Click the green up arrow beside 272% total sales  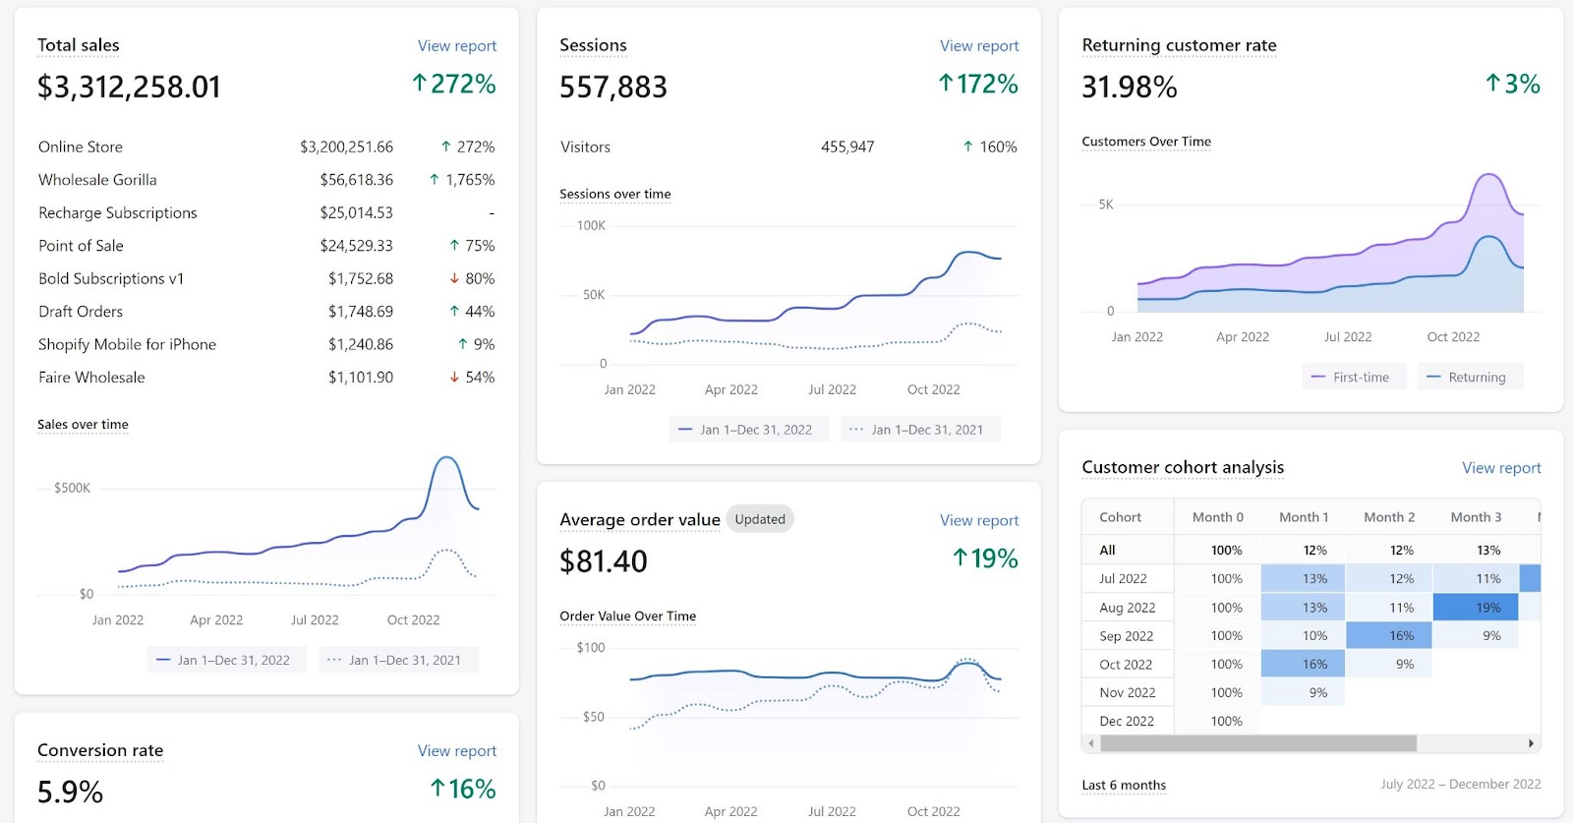[420, 84]
